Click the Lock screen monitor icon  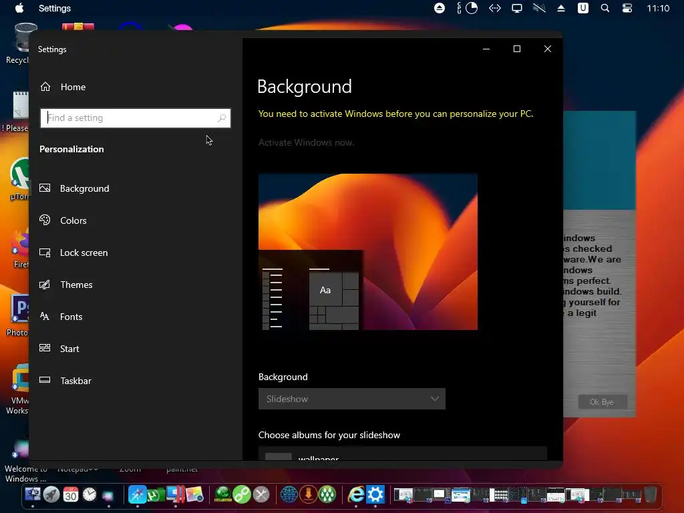[45, 252]
